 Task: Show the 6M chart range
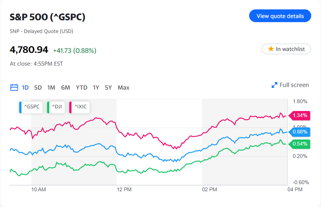tap(65, 88)
